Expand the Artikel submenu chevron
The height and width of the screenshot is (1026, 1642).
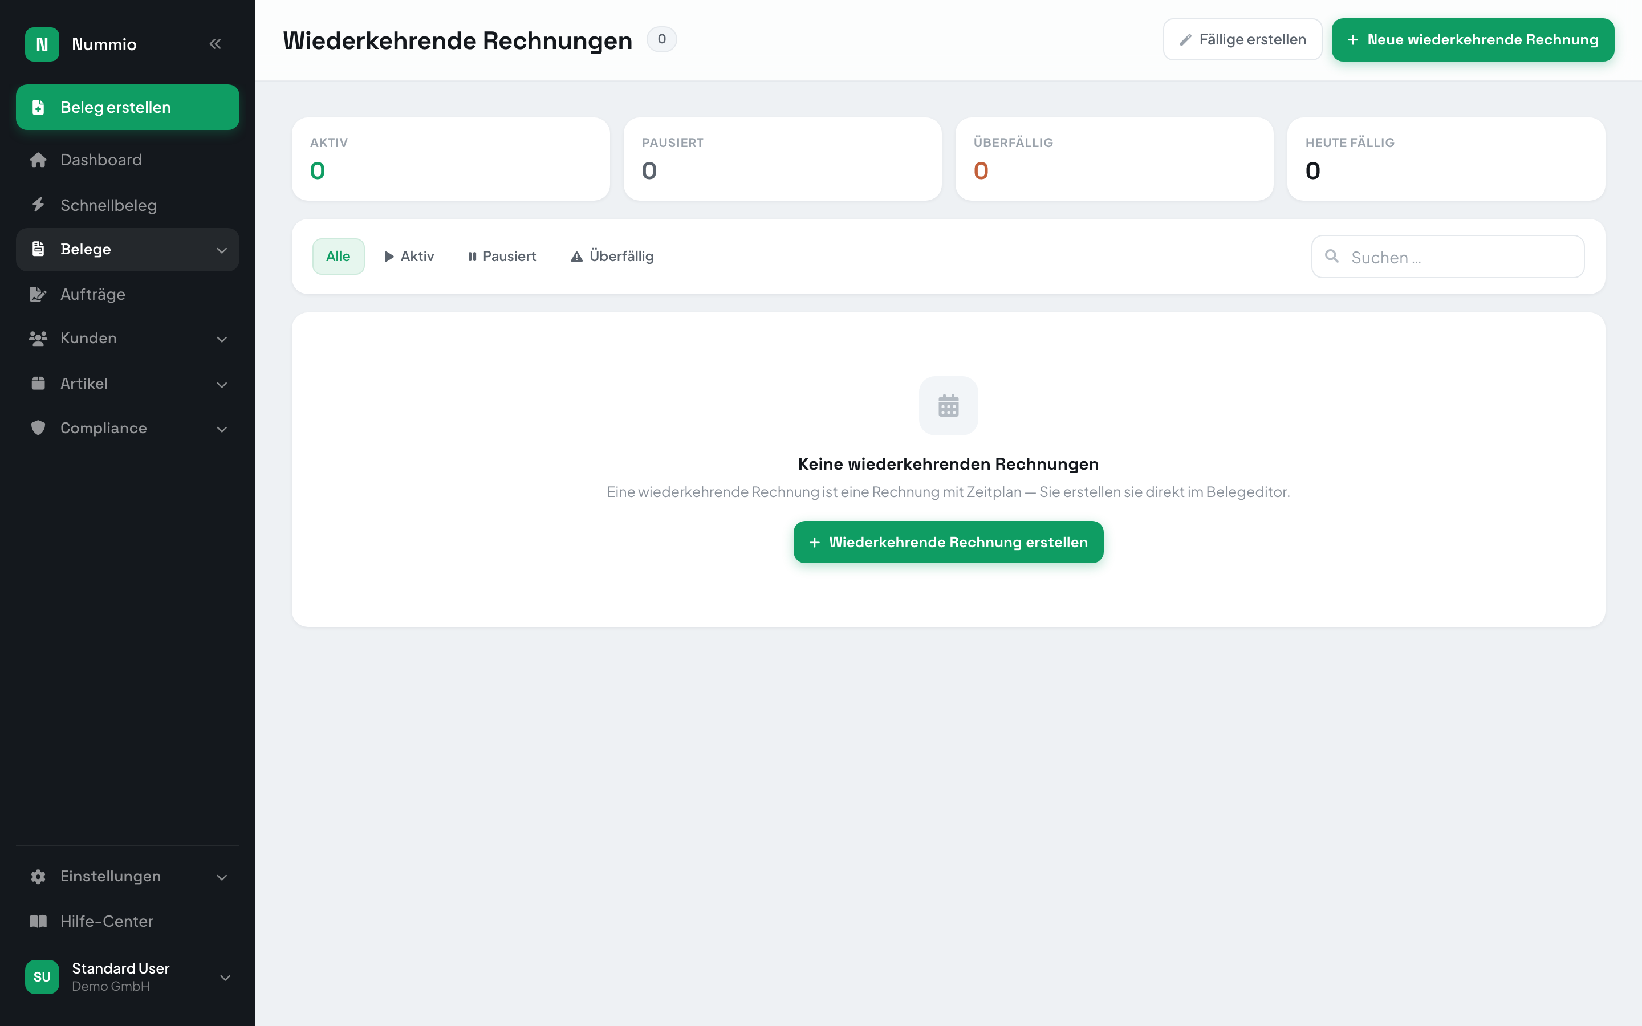pyautogui.click(x=222, y=384)
